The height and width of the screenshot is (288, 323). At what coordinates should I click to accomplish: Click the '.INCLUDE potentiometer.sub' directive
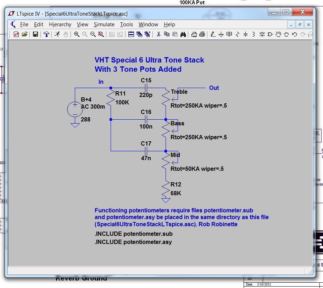pos(134,234)
